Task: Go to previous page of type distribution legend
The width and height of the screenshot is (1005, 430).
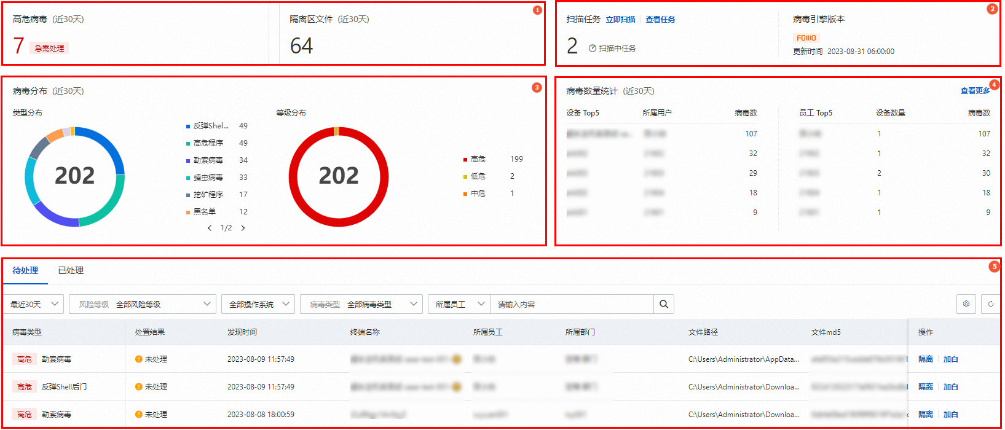Action: 210,228
